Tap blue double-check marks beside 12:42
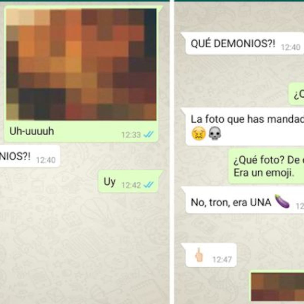 [x=148, y=185]
